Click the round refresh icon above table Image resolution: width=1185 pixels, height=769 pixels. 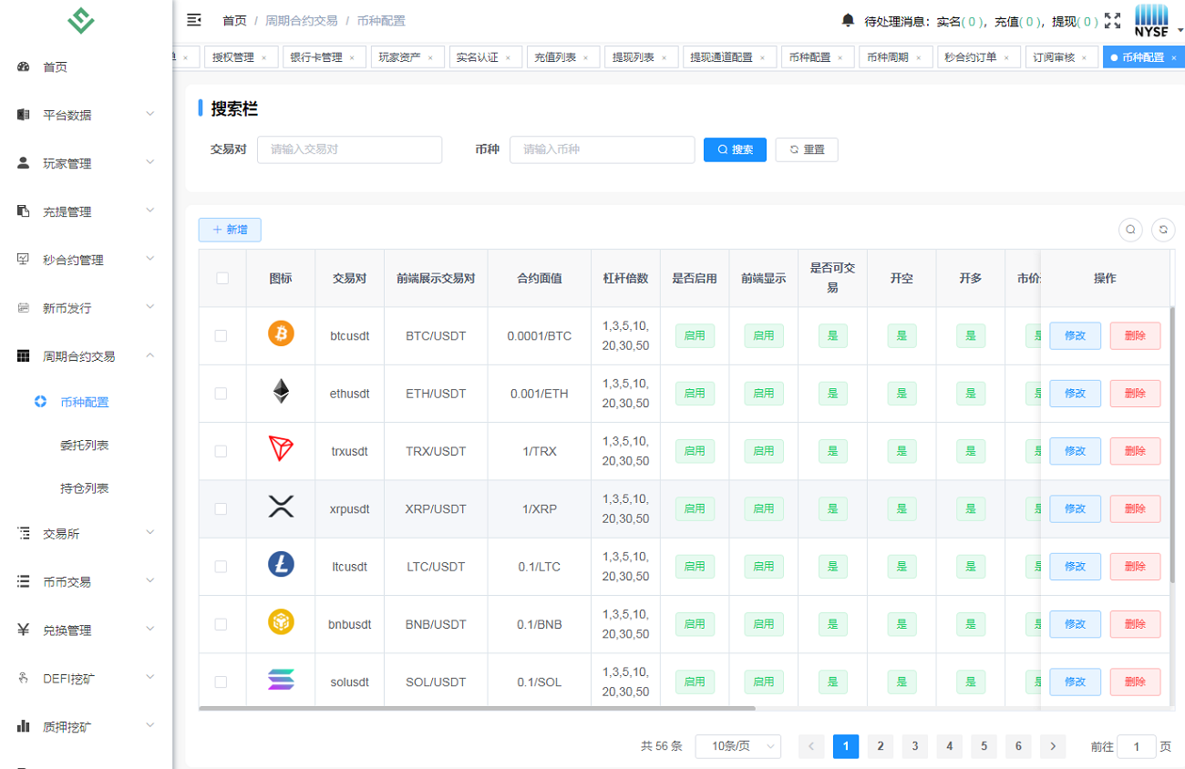[1163, 230]
